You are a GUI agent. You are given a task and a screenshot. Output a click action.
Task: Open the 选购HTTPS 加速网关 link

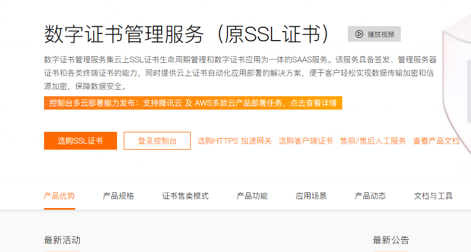point(235,141)
